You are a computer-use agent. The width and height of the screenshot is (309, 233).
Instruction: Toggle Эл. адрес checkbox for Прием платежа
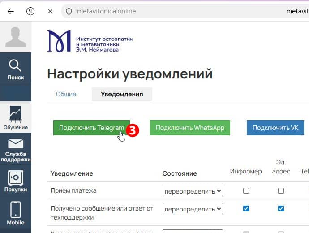tap(281, 190)
